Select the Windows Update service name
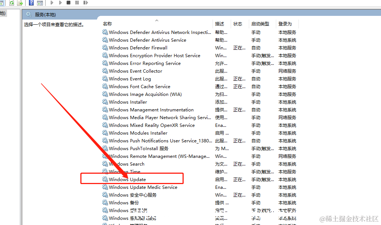The height and width of the screenshot is (225, 381). [x=127, y=180]
